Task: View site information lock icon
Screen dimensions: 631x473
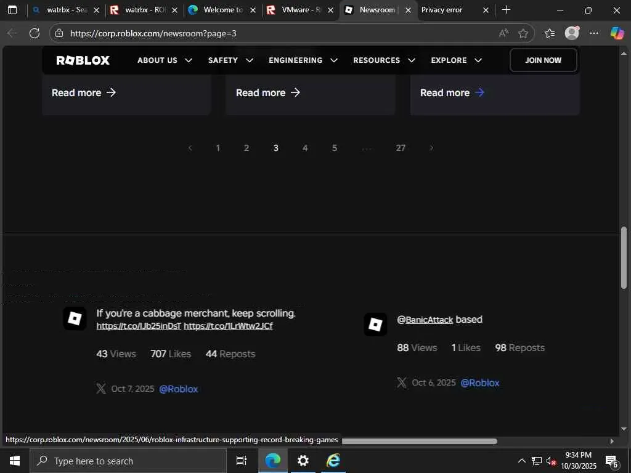Action: 59,33
